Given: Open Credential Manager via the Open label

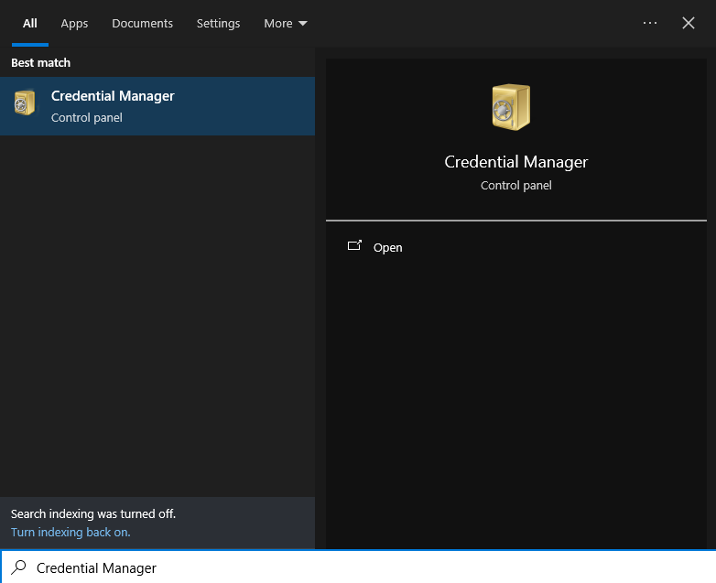Looking at the screenshot, I should pos(387,248).
